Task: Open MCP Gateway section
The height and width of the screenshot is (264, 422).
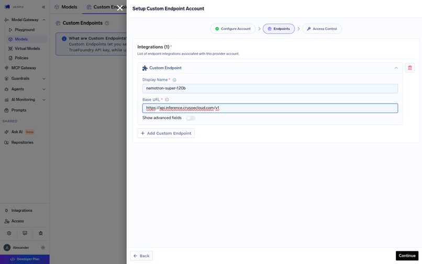Action: coord(24,68)
